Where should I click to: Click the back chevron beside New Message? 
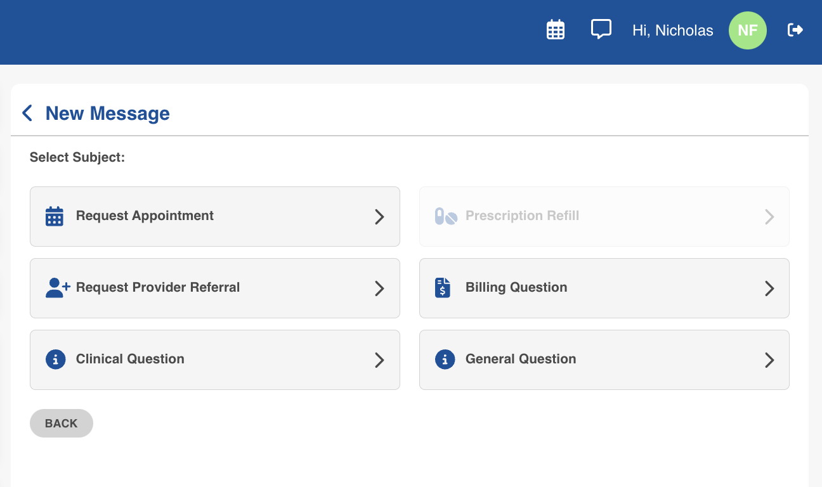tap(27, 114)
